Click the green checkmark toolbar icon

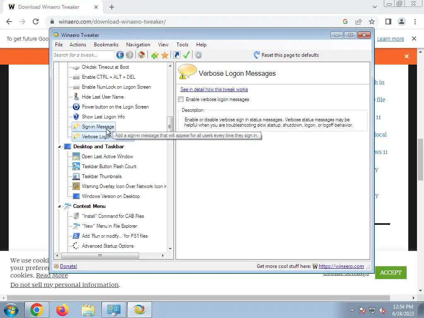point(186,55)
